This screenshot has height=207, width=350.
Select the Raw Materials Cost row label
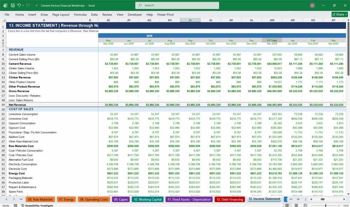tap(21, 146)
